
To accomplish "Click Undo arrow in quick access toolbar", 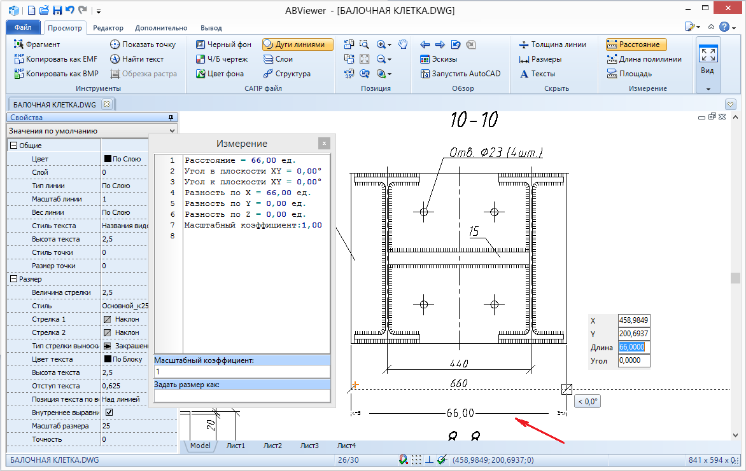I will tap(69, 10).
